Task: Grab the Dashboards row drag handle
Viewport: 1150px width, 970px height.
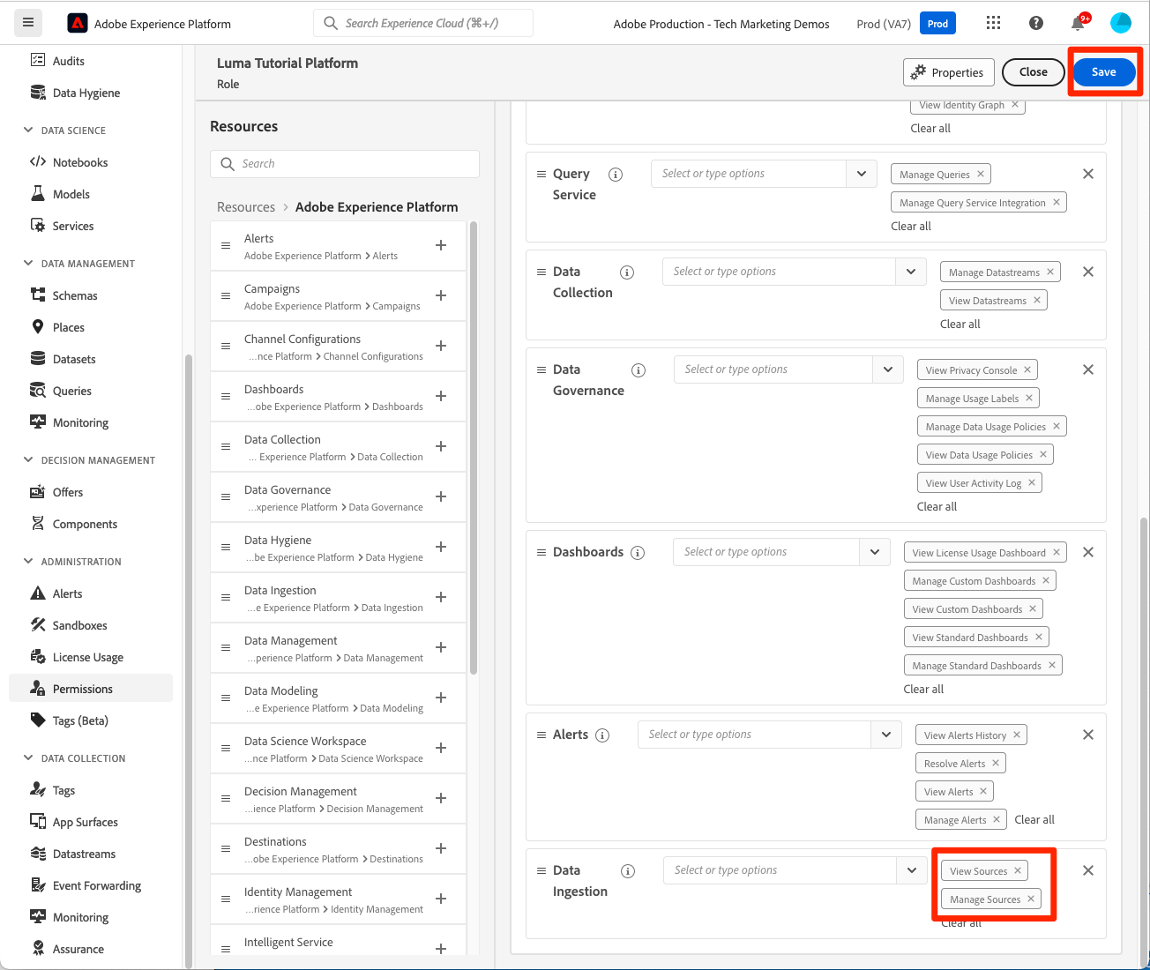Action: tap(541, 552)
